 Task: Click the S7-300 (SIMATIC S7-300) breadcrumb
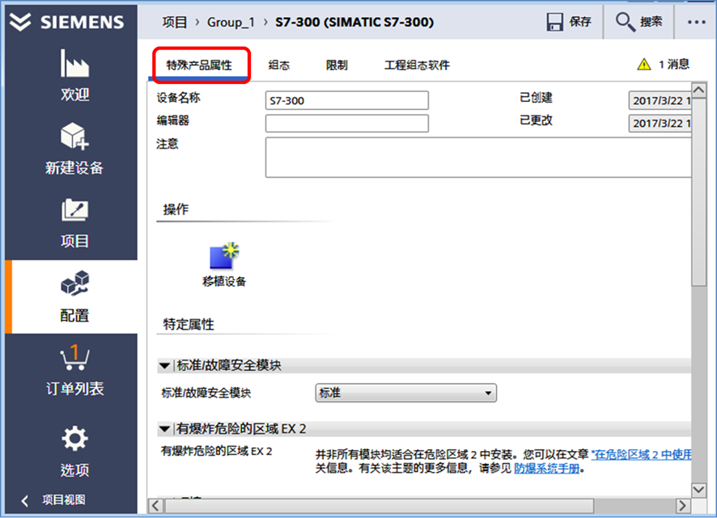coord(354,22)
